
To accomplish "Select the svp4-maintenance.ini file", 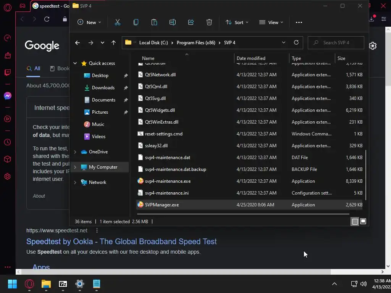I will 249,193.
